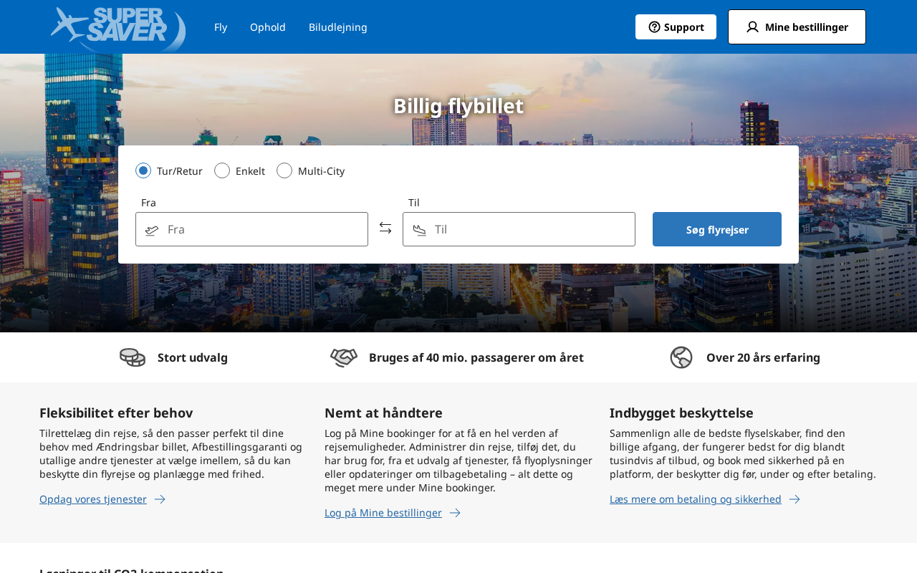Click the arrow next to Log på Mine bestillinger

[455, 513]
